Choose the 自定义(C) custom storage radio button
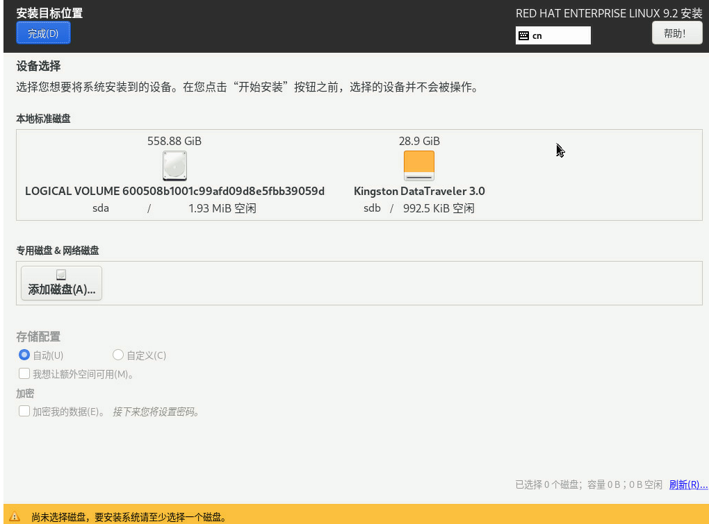The width and height of the screenshot is (709, 524). [x=117, y=355]
